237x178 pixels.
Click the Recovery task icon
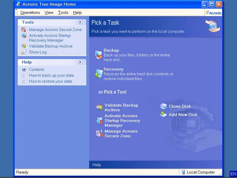tap(98, 74)
